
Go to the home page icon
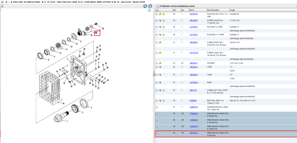[2, 2]
